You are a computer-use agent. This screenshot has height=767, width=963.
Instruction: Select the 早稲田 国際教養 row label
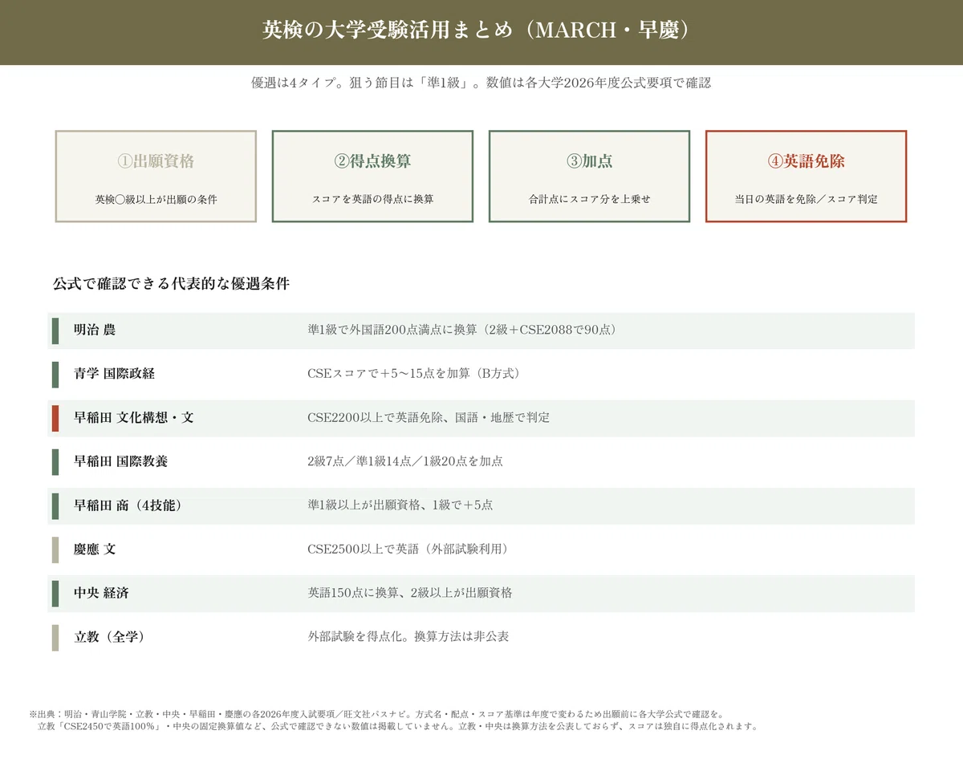(x=121, y=461)
